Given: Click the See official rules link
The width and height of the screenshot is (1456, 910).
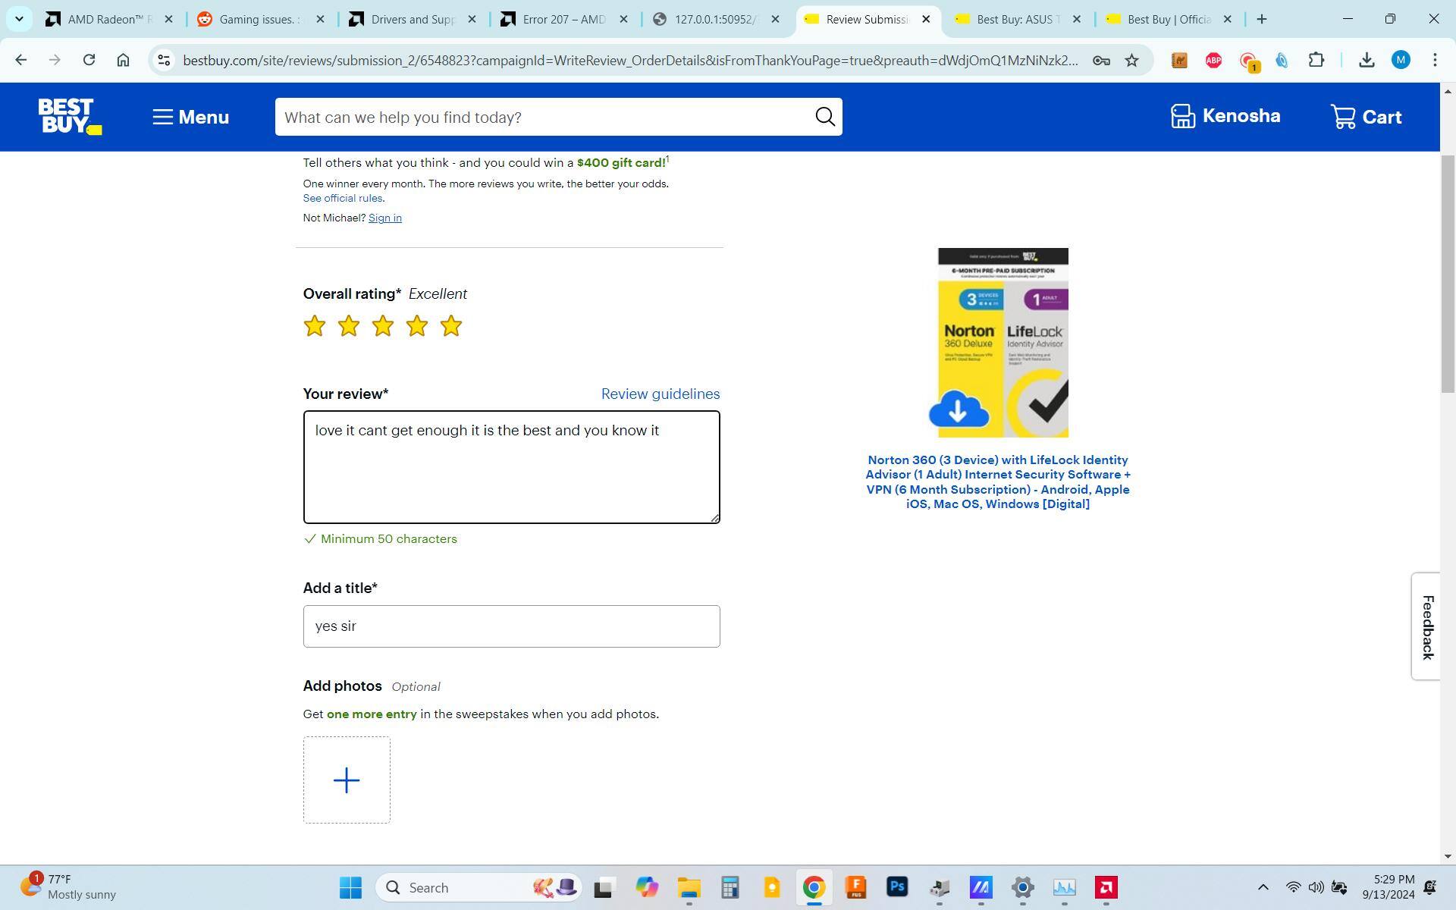Looking at the screenshot, I should pos(342,198).
